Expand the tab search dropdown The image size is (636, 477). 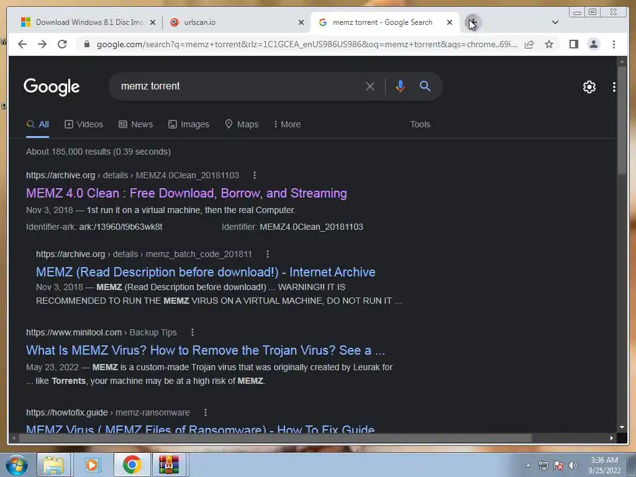click(555, 22)
